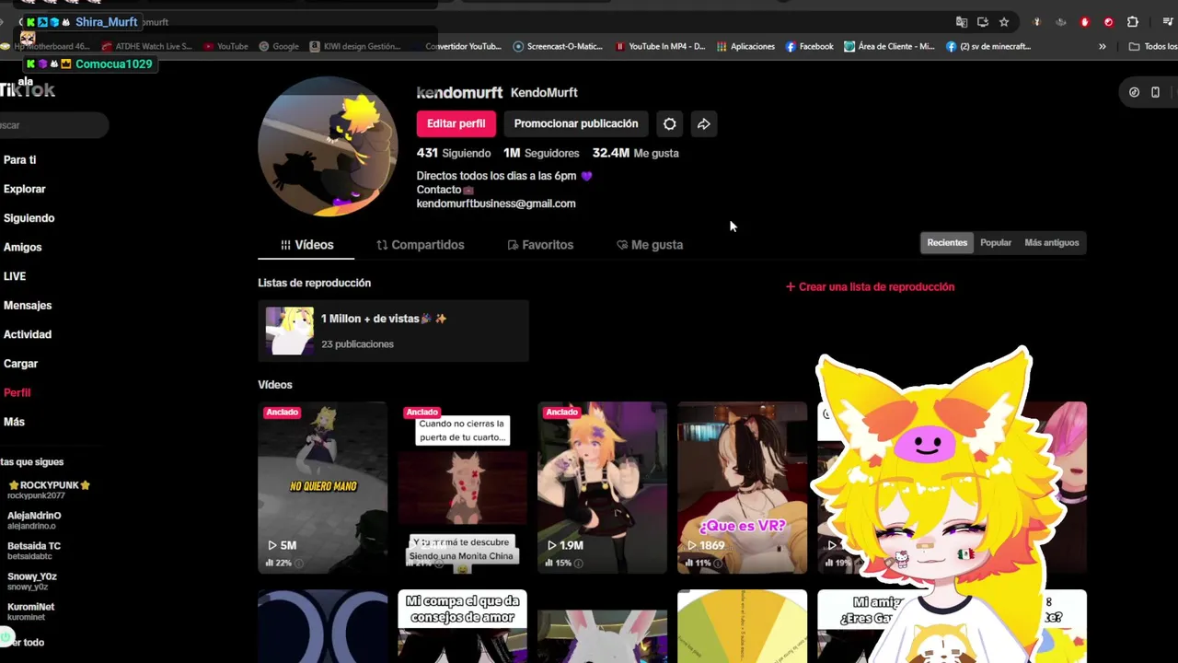Open the Screencast-O-Matic bookmark
This screenshot has width=1178, height=663.
558,46
